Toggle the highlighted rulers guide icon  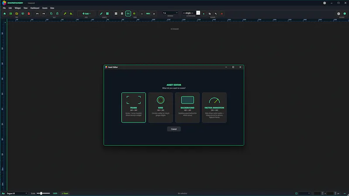click(128, 14)
